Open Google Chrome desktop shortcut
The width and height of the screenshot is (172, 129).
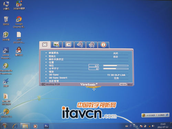19,22
